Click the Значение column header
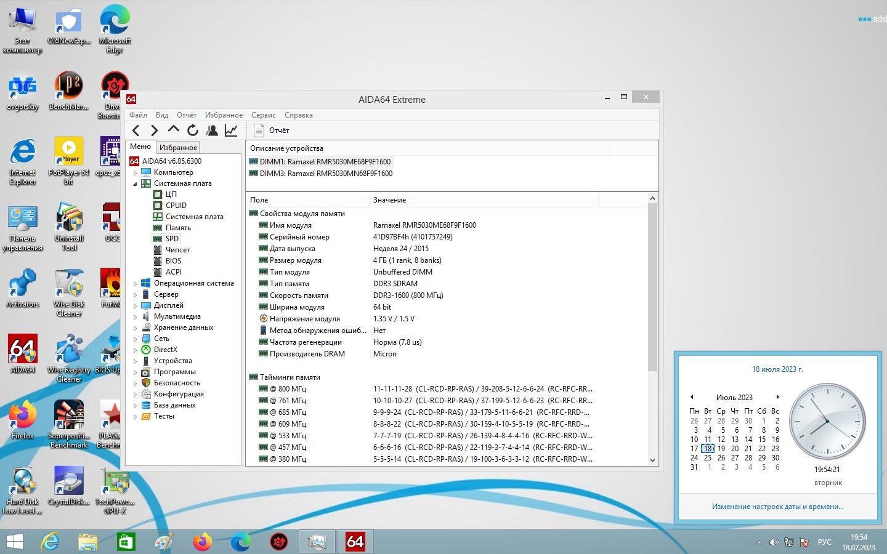 tap(484, 200)
